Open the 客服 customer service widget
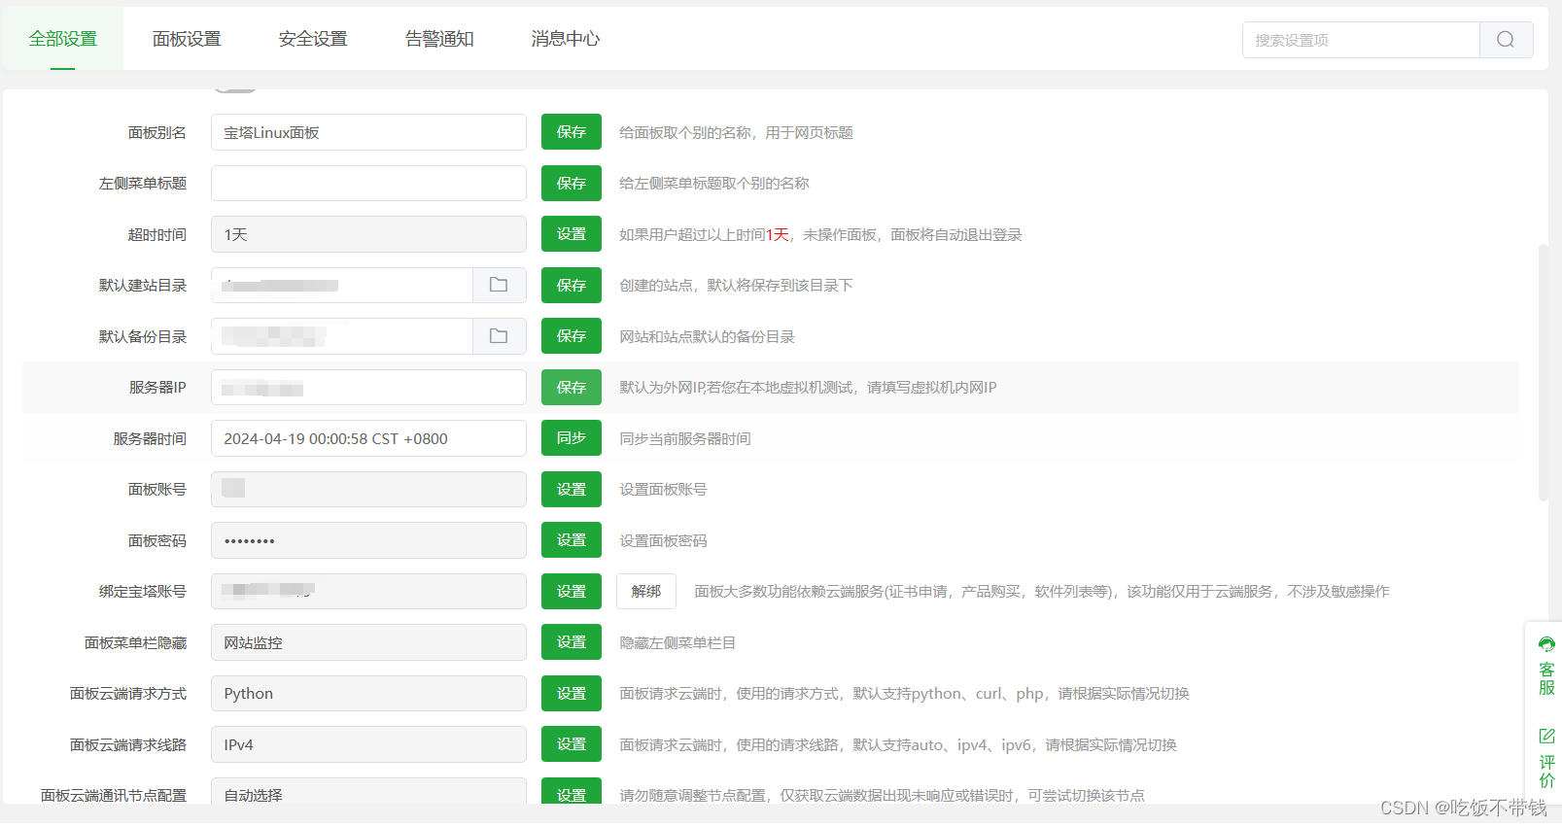Image resolution: width=1562 pixels, height=826 pixels. pyautogui.click(x=1545, y=667)
